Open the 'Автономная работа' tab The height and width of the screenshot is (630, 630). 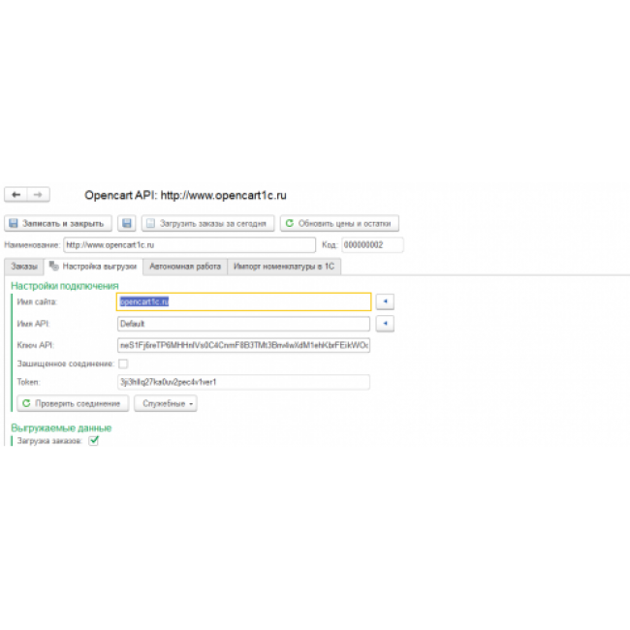184,267
